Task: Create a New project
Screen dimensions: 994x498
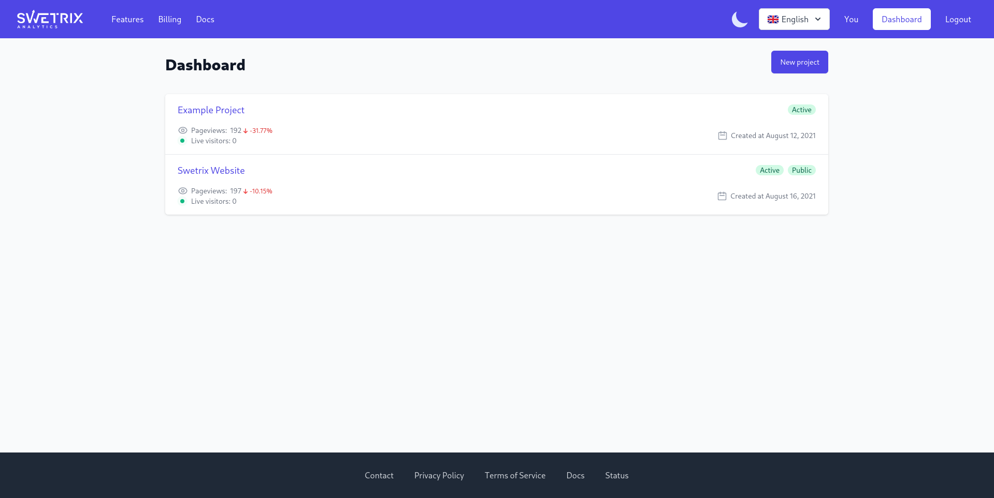Action: point(799,62)
